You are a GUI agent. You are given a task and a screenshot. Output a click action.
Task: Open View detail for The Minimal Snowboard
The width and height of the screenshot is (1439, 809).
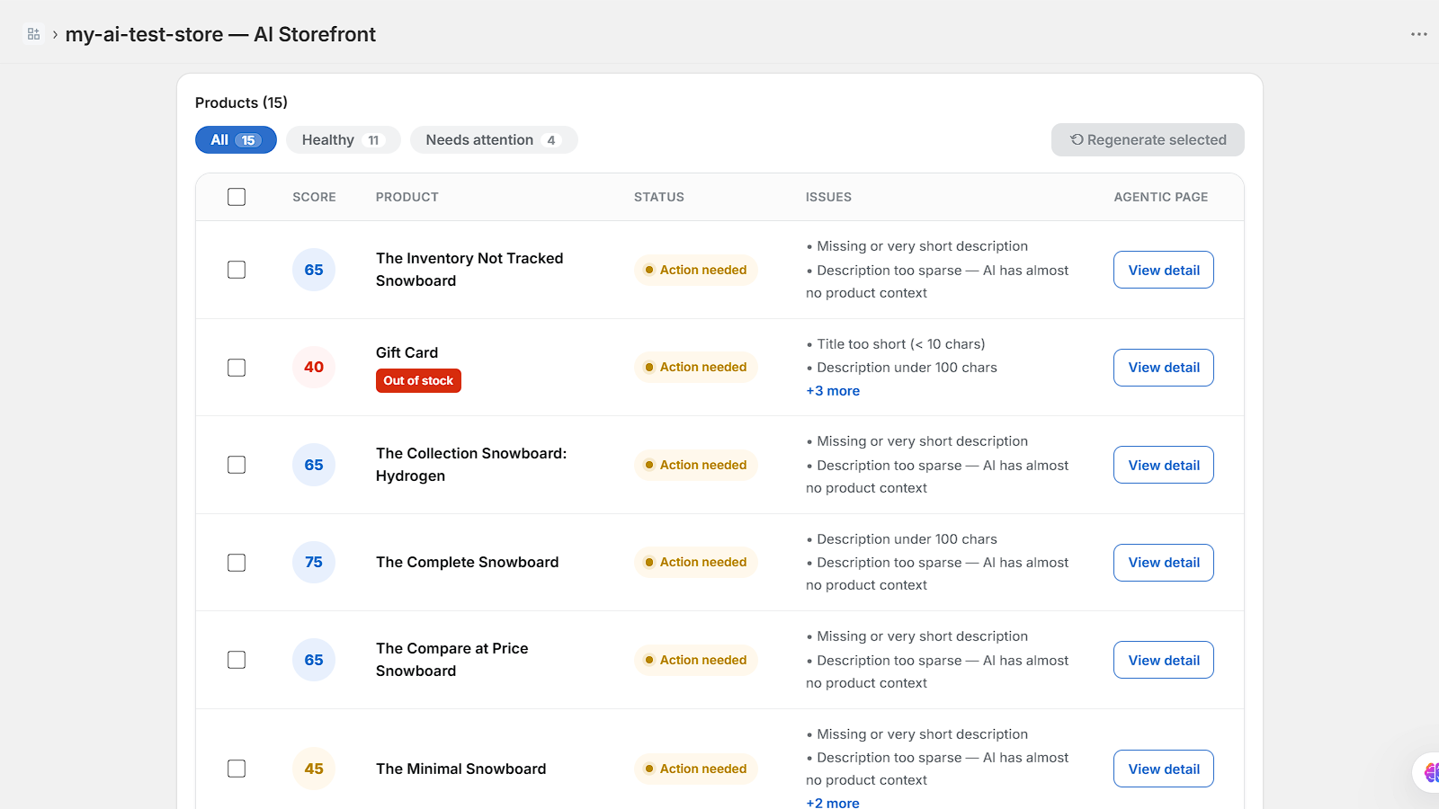[x=1164, y=769]
